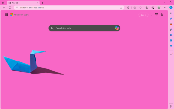This screenshot has height=109, width=174.
Task: Toggle Split screen view
Action: tap(135, 8)
